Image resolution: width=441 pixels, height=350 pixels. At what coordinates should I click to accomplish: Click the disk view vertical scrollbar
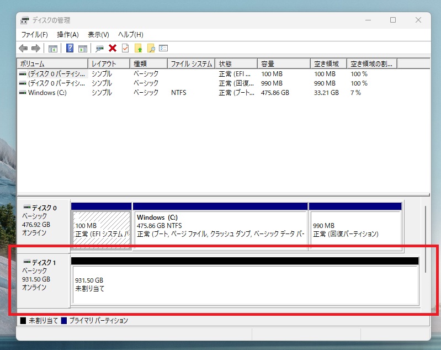pos(425,239)
